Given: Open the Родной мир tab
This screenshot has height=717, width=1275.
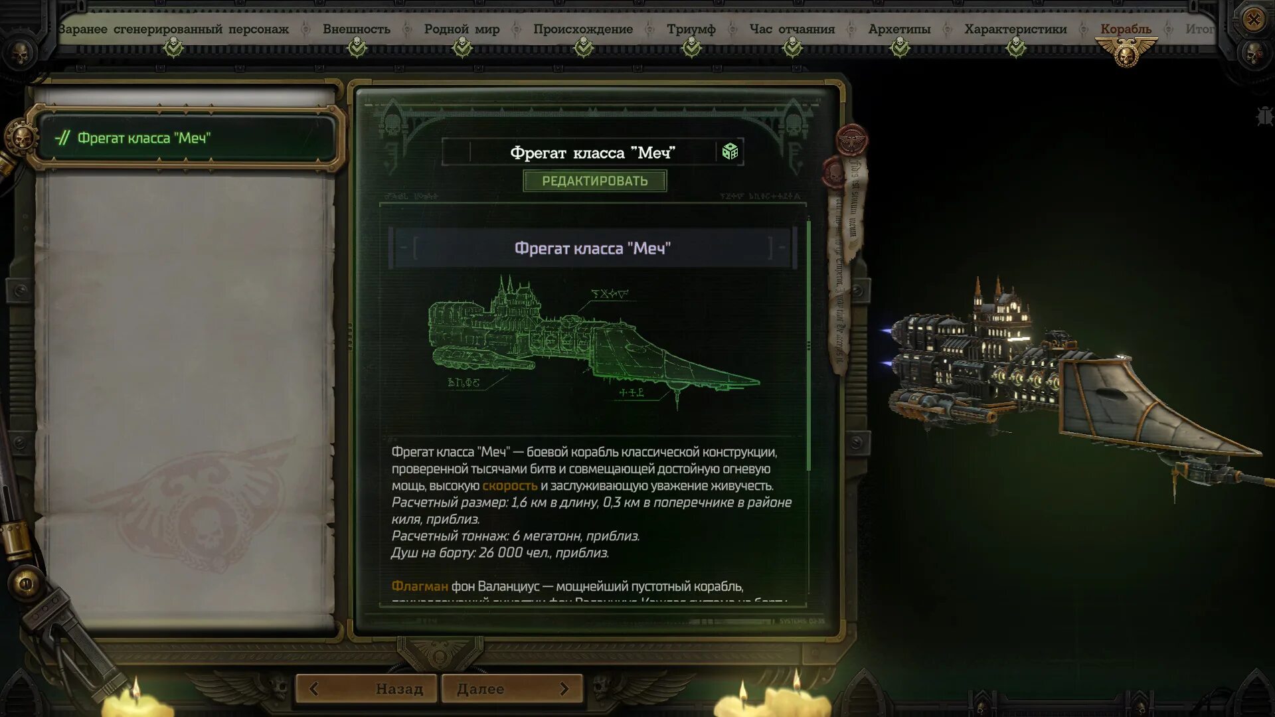Looking at the screenshot, I should coord(462,29).
